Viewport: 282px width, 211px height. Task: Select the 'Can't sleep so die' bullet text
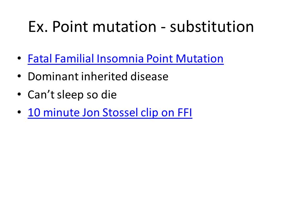coord(72,95)
